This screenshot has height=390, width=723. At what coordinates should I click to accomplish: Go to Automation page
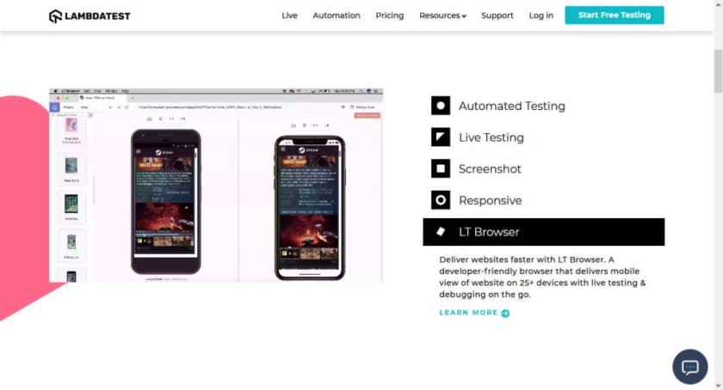pyautogui.click(x=337, y=15)
